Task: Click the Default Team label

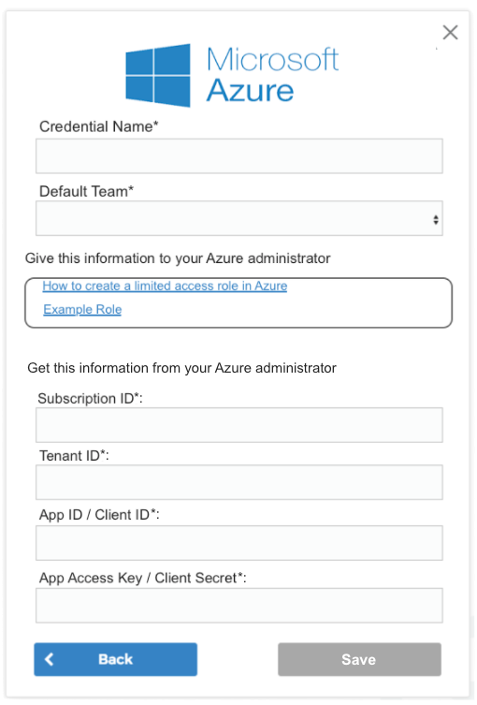Action: click(86, 191)
